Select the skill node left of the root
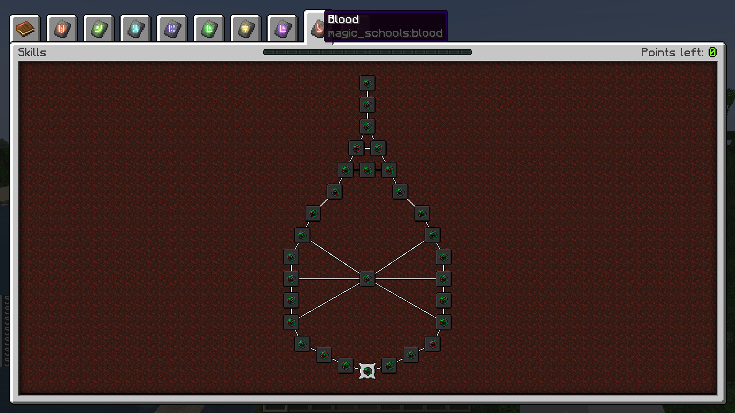The height and width of the screenshot is (413, 735). (x=346, y=366)
